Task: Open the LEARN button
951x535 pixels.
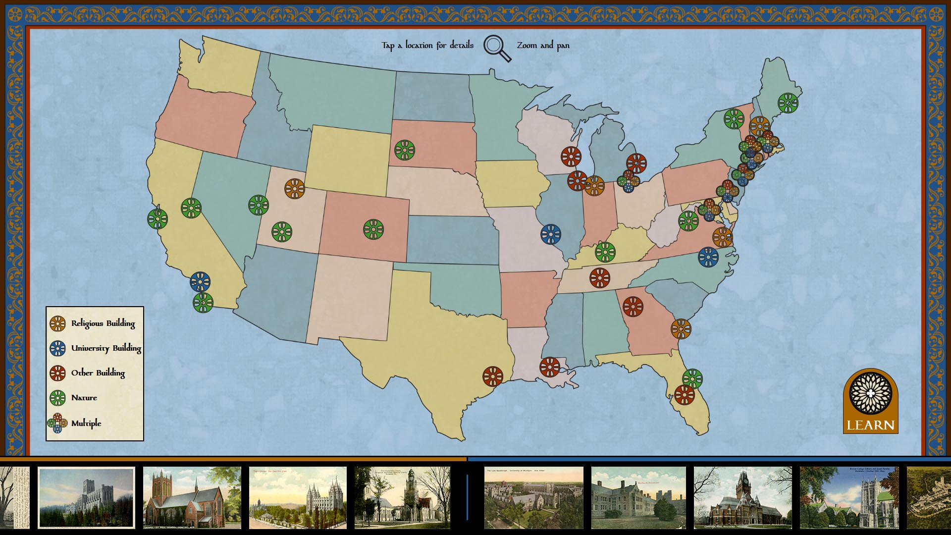Action: click(870, 401)
